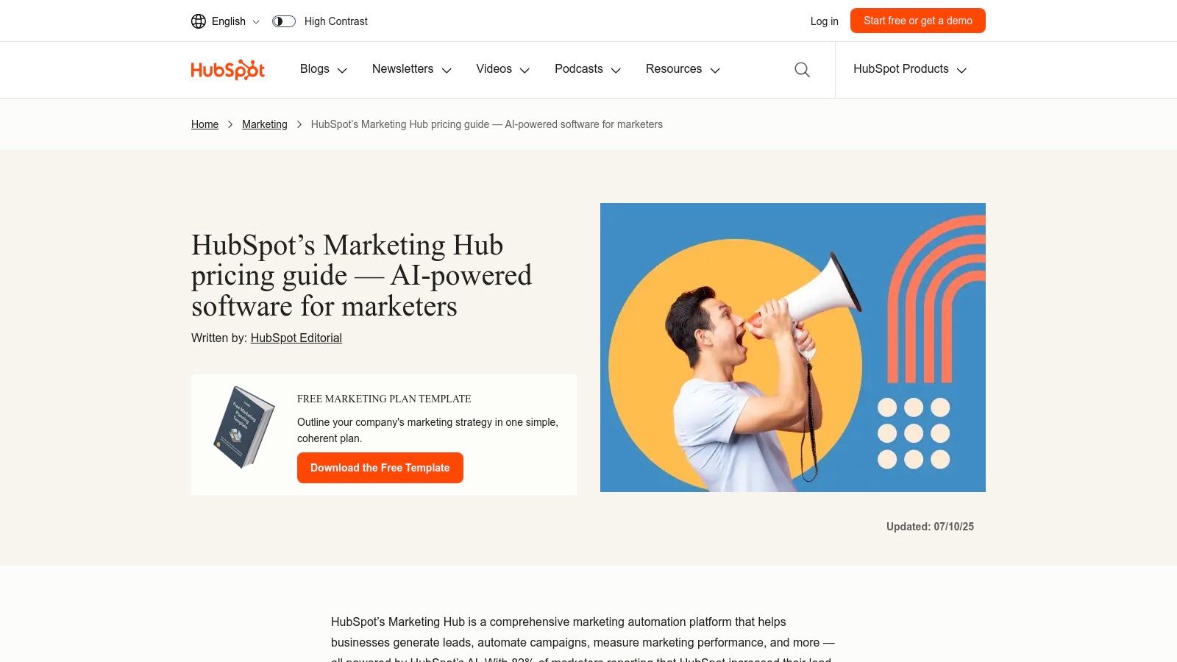The height and width of the screenshot is (662, 1177).
Task: Navigate to Home via breadcrumb
Action: (205, 124)
